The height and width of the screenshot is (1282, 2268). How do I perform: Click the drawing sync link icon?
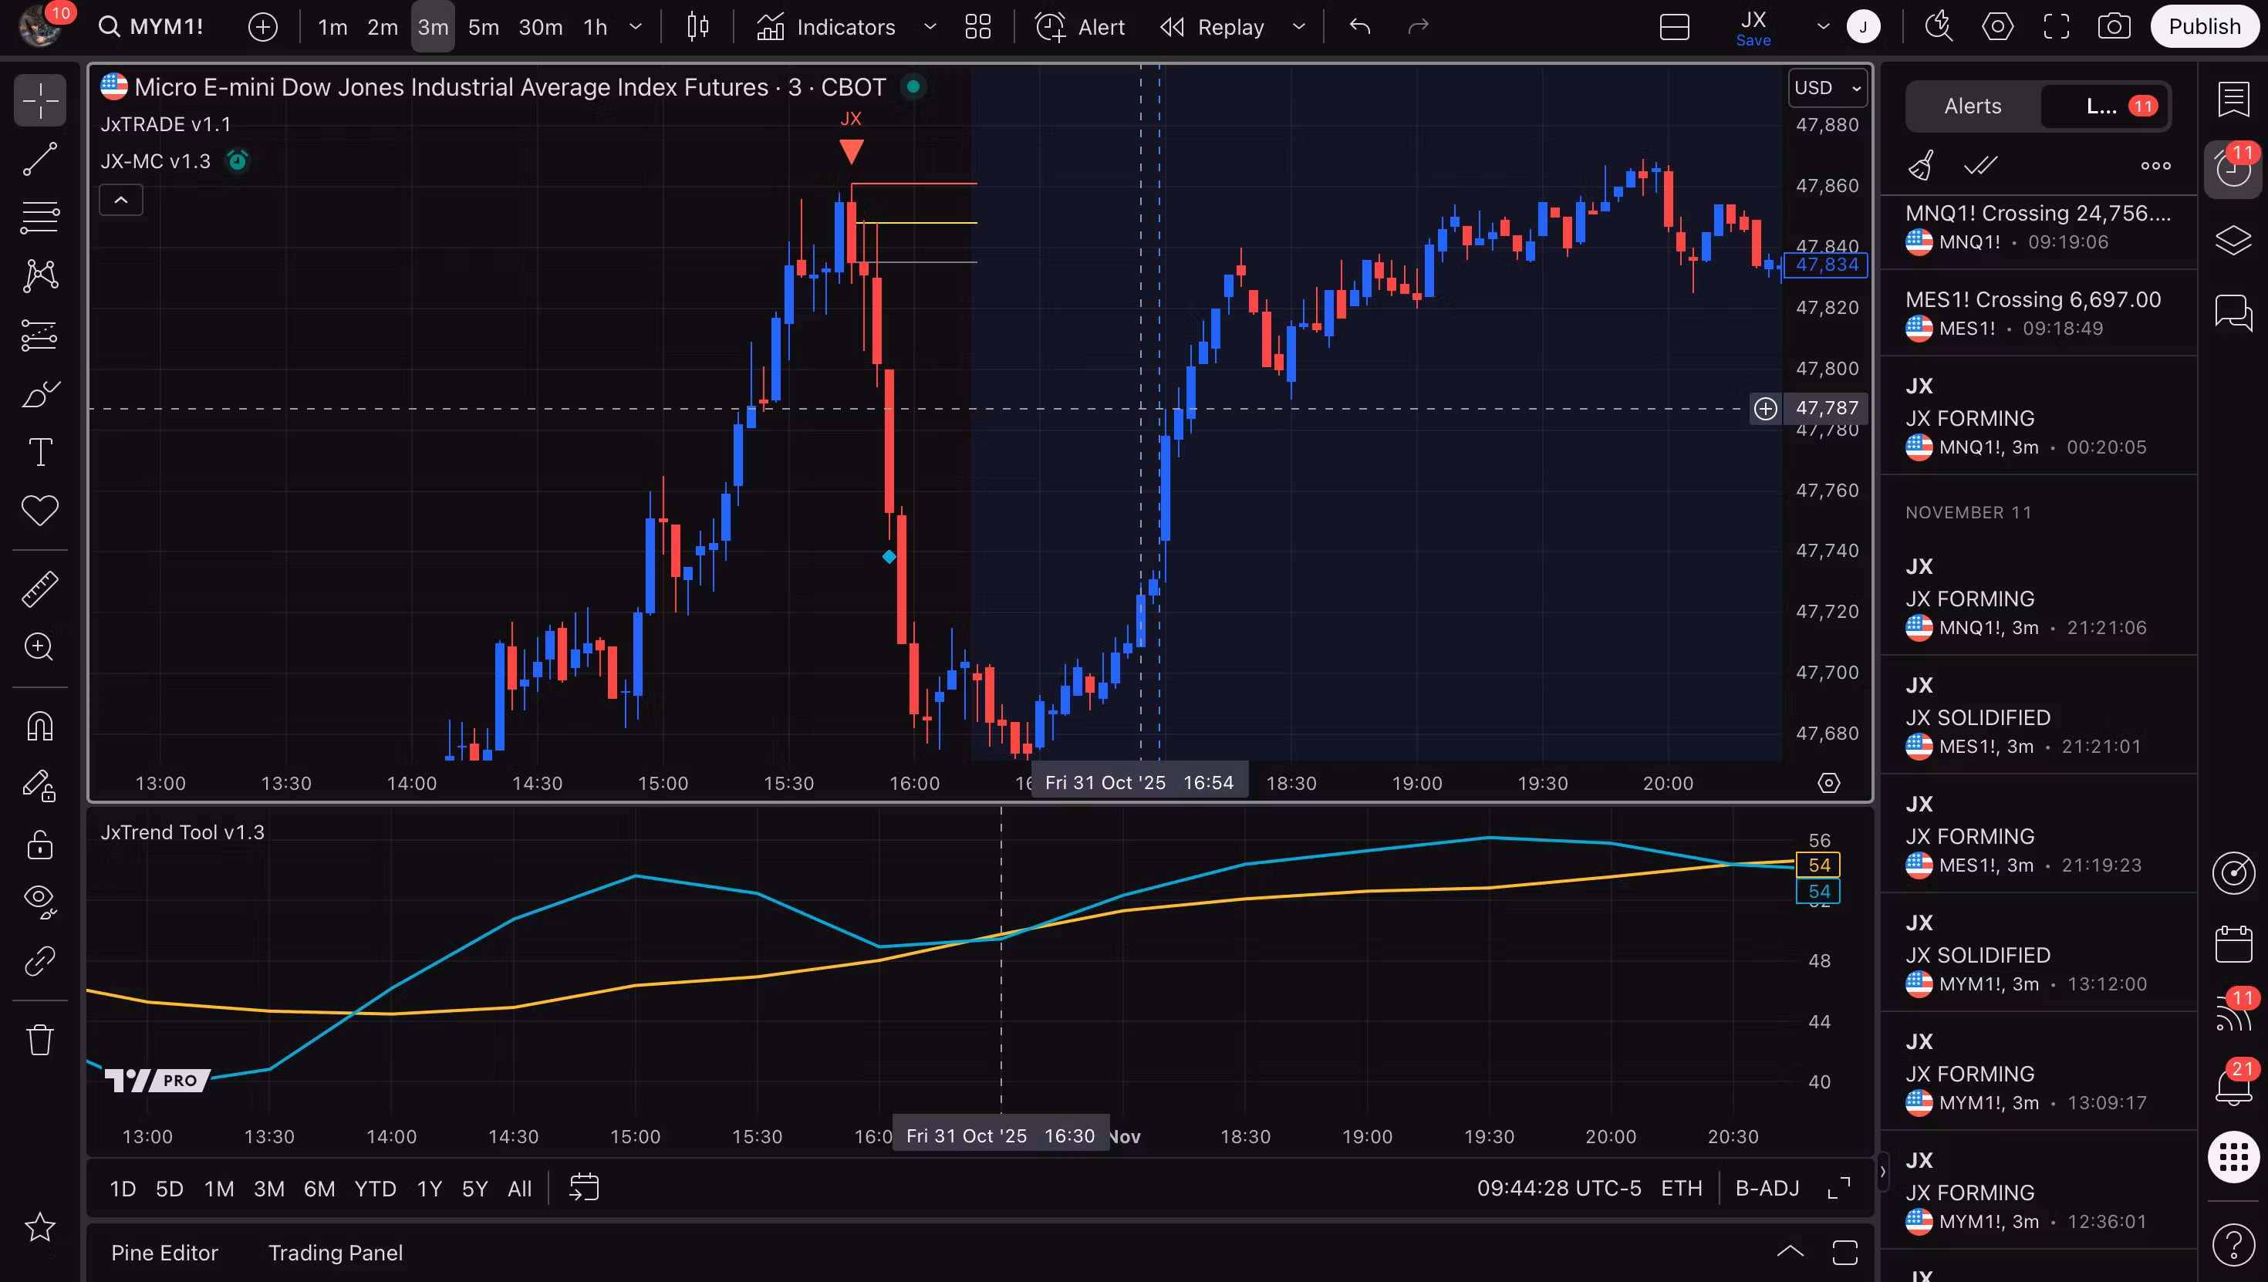click(x=39, y=960)
